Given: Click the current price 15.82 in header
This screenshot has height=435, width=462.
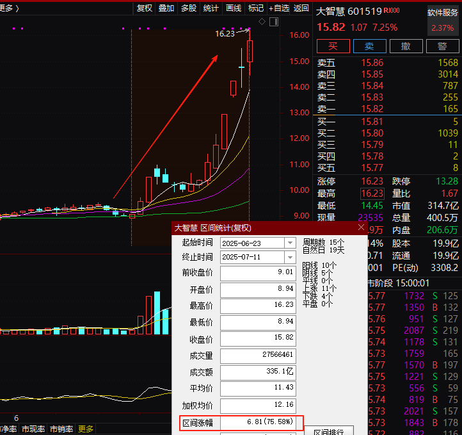Looking at the screenshot, I should 331,28.
